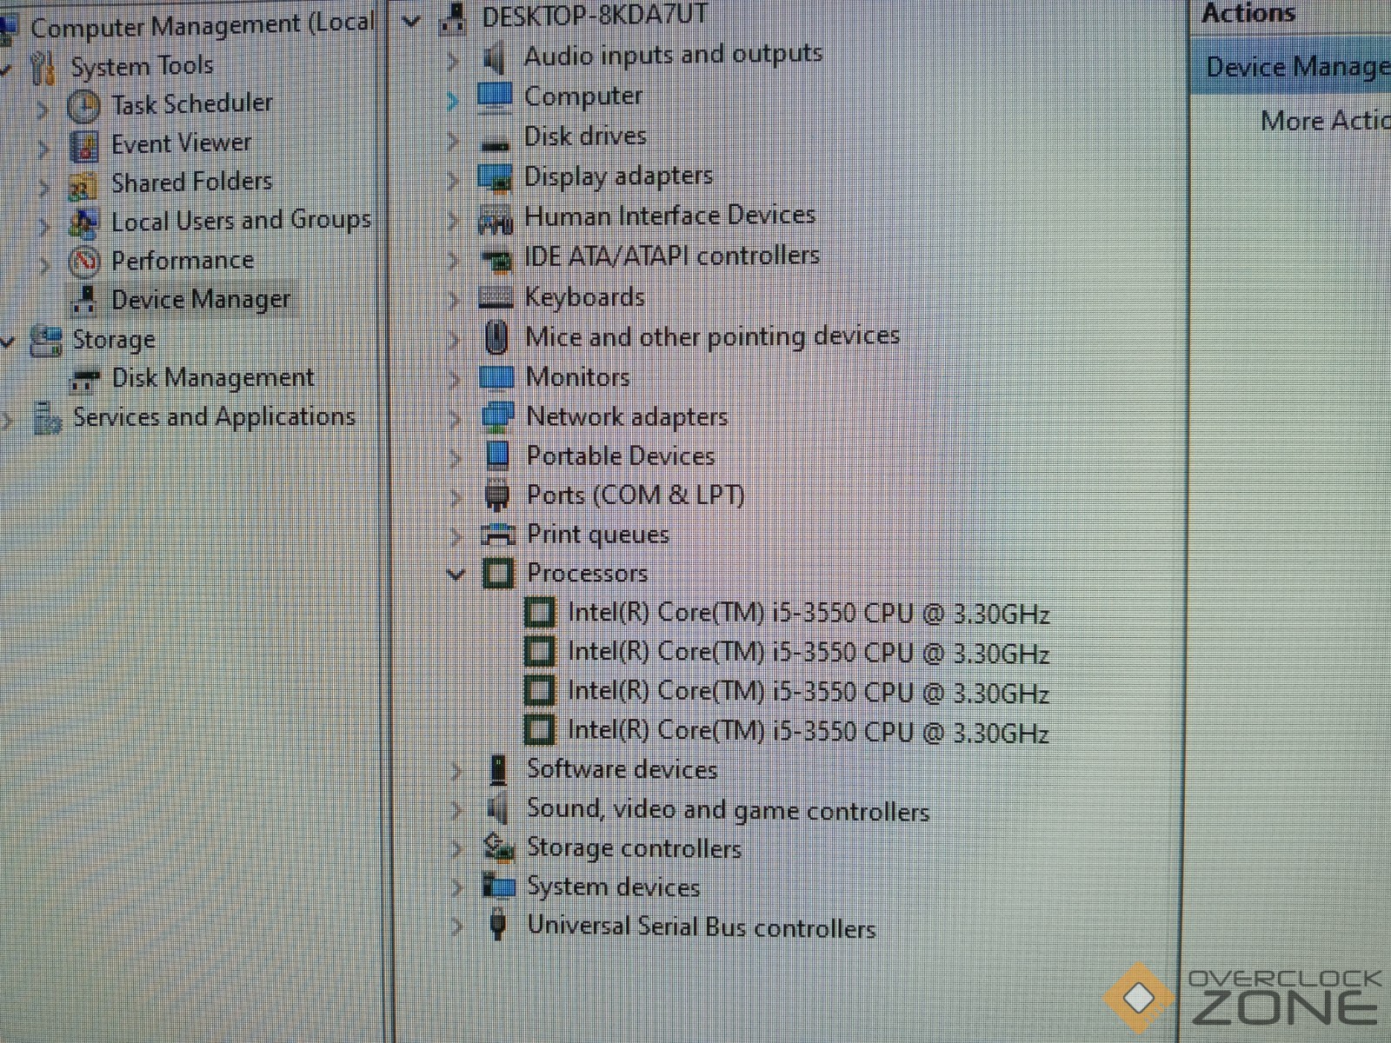Screen dimensions: 1391x1043
Task: Click the Display adapters icon
Action: [496, 177]
